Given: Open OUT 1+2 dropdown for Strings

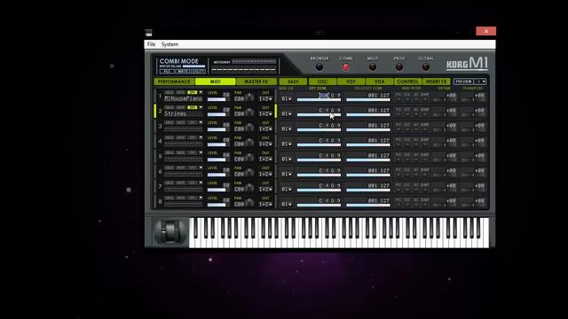Looking at the screenshot, I should click(265, 114).
